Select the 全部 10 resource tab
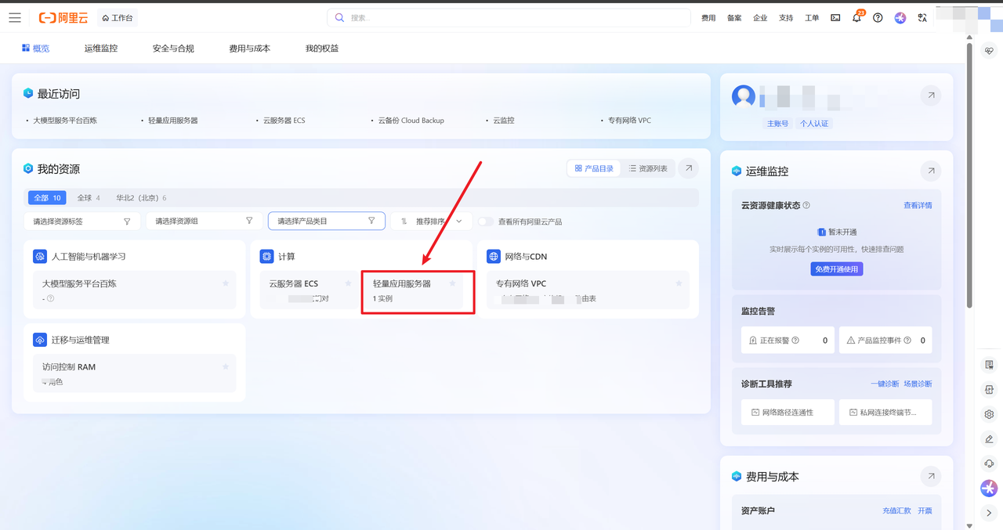Screen dimensions: 1003x530 point(46,198)
